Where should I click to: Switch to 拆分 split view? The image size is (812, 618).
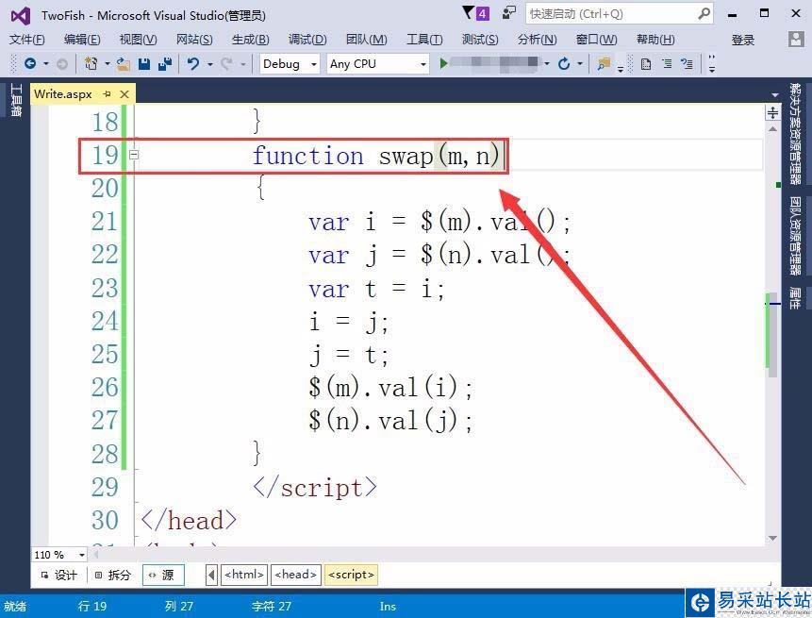(112, 575)
